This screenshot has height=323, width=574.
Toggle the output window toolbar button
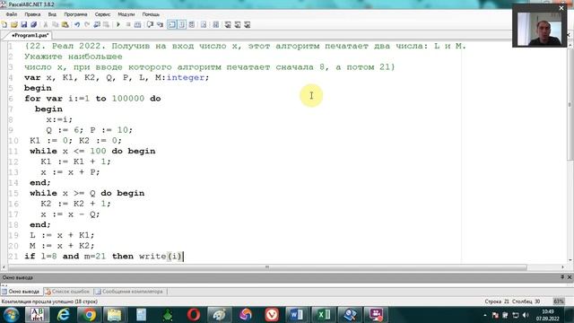[x=171, y=24]
